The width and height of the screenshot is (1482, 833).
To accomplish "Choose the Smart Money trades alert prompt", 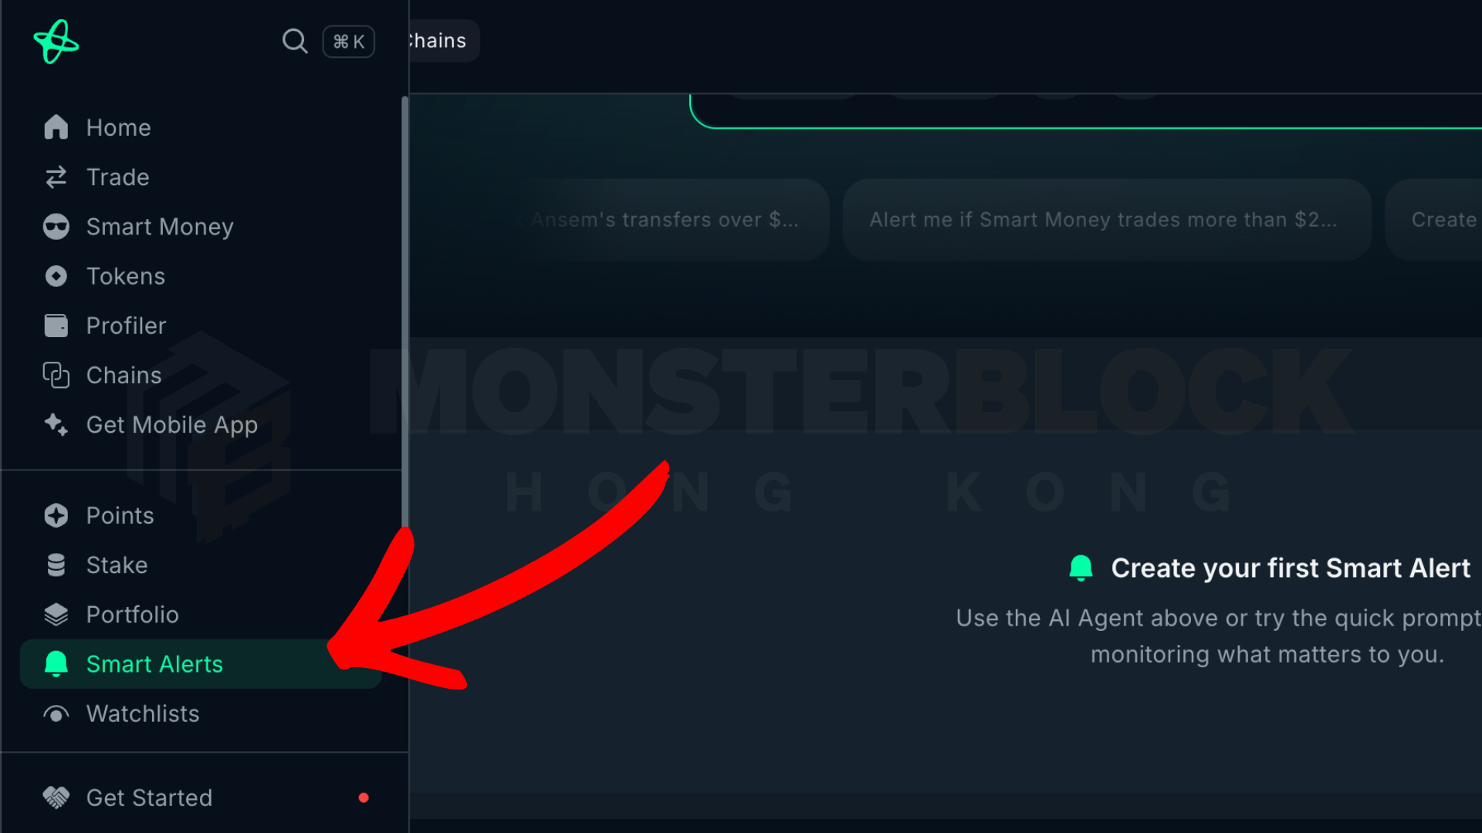I will 1106,220.
